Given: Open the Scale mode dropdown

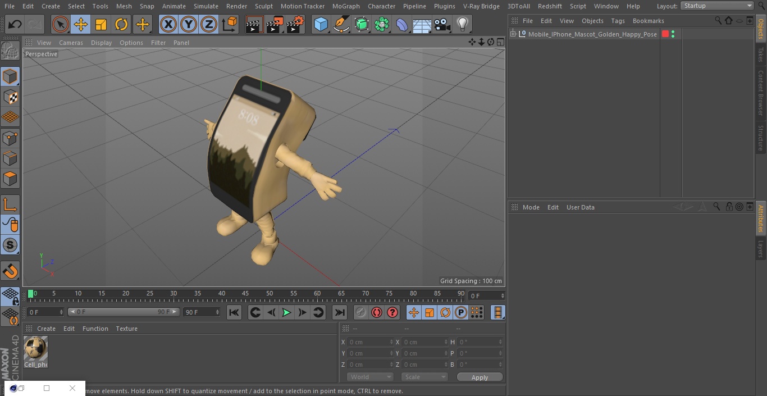Looking at the screenshot, I should 424,377.
